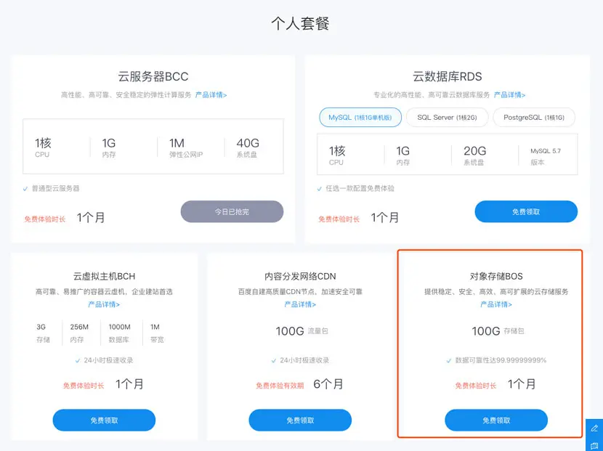Select the PostgreSQL (1核1G) option
603x451 pixels.
click(534, 117)
